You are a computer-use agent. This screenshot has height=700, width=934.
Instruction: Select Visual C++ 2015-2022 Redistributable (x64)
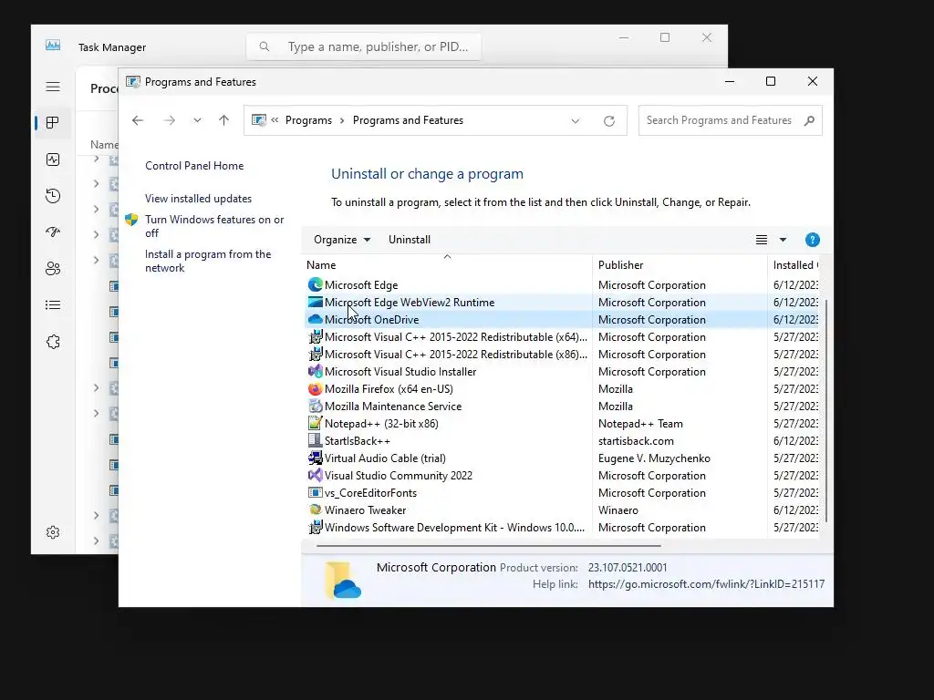pyautogui.click(x=562, y=337)
